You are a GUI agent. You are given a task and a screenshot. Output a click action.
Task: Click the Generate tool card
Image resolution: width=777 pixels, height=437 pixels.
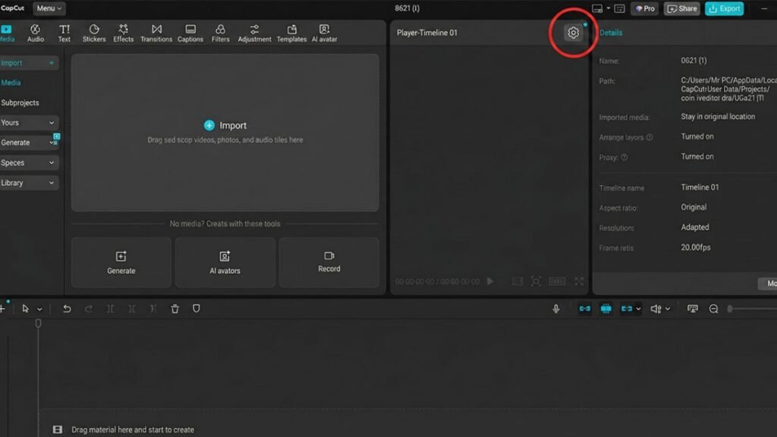click(x=121, y=263)
